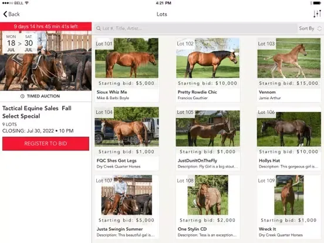Open Lot 101 horse thumbnail
Image resolution: width=324 pixels, height=243 pixels.
tap(127, 58)
